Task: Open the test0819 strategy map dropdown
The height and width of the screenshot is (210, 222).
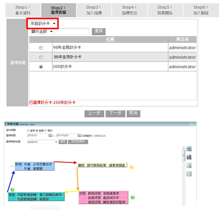Action: 42,142
